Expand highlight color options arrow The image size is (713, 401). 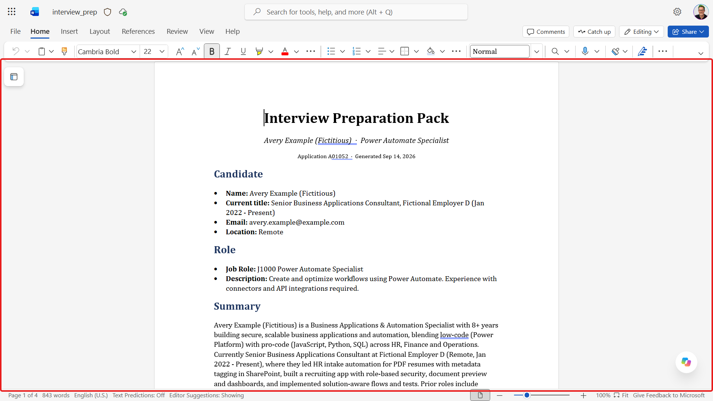click(x=271, y=52)
